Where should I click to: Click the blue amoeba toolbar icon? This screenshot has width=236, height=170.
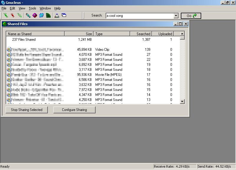[x=42, y=15]
